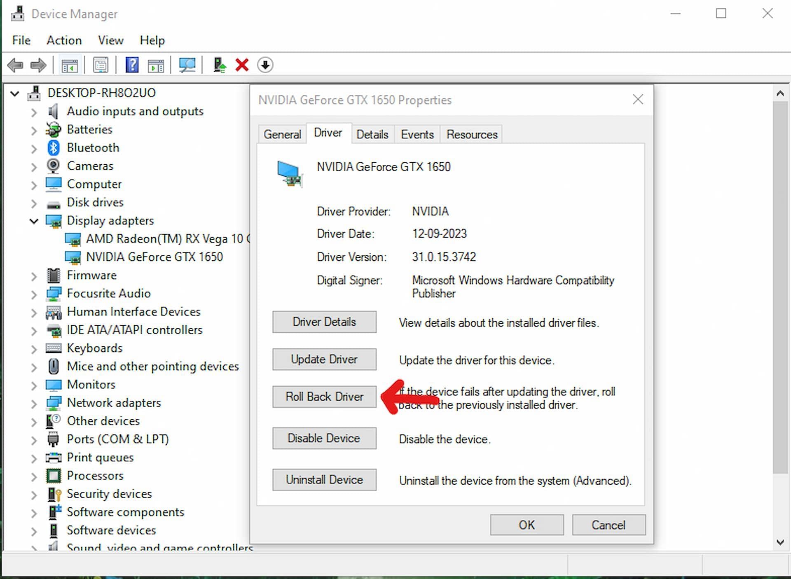The image size is (791, 579).
Task: Click the Show/Hide Action Pane toolbar icon
Action: (156, 65)
